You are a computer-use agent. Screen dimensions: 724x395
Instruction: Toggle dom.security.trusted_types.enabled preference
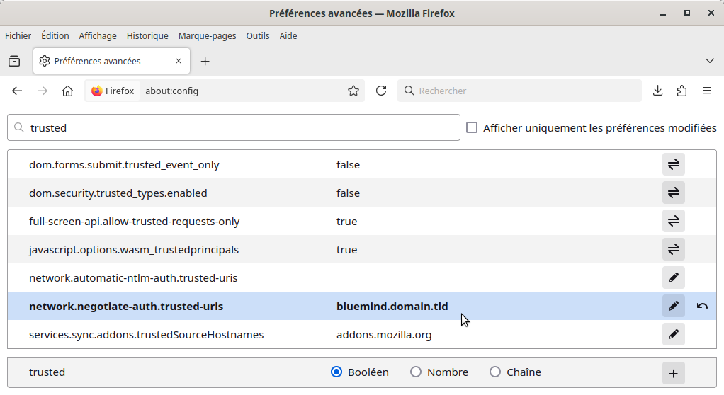coord(673,193)
